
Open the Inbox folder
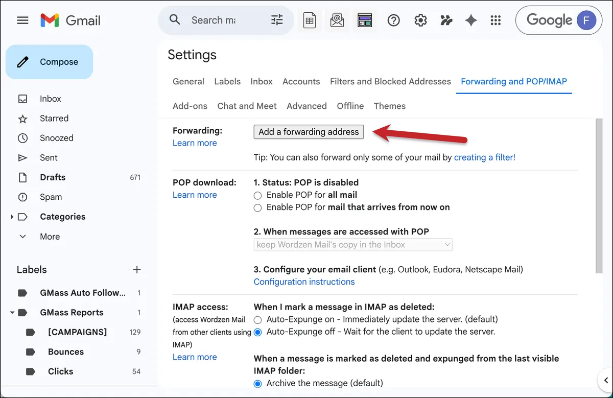click(x=51, y=99)
